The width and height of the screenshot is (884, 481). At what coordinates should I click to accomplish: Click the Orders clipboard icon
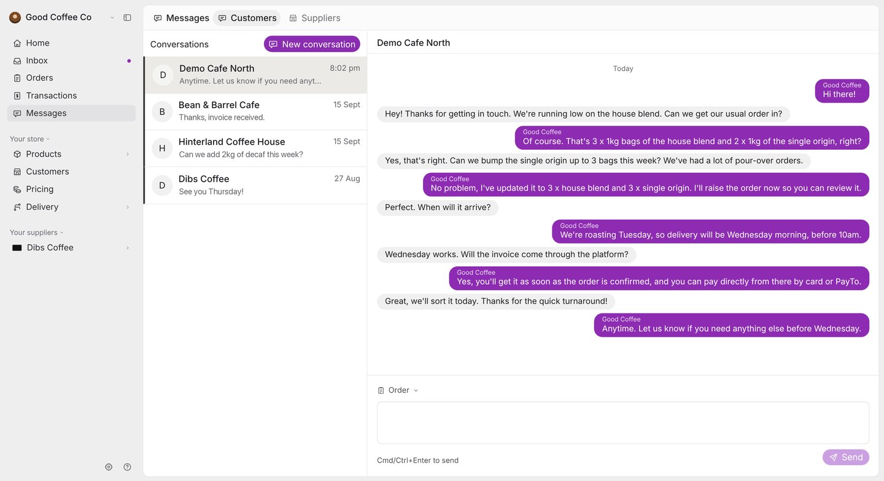coord(17,78)
